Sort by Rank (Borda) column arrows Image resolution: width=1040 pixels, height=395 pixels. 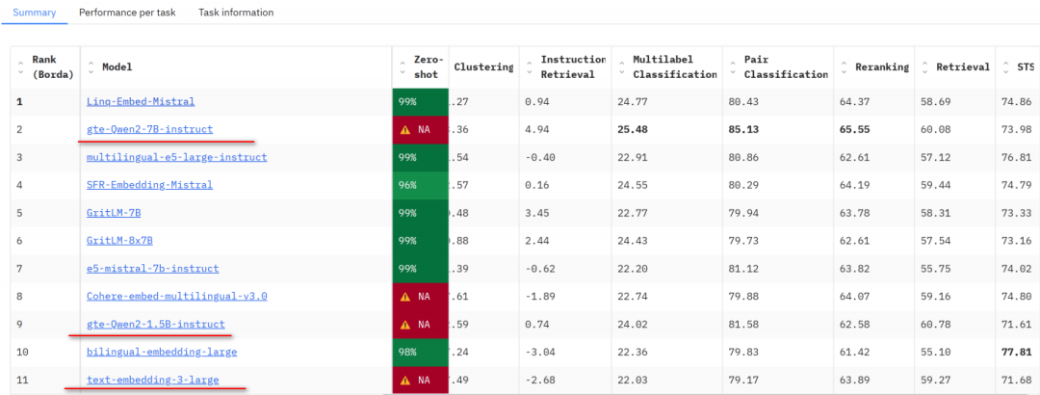pos(20,67)
